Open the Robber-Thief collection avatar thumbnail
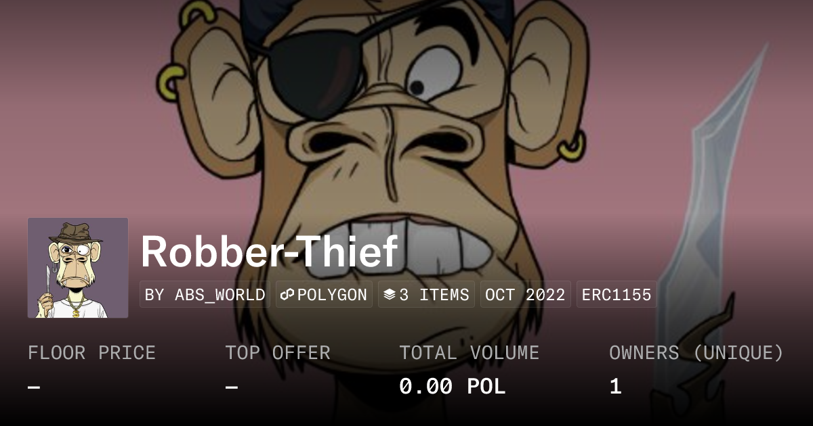 (78, 268)
